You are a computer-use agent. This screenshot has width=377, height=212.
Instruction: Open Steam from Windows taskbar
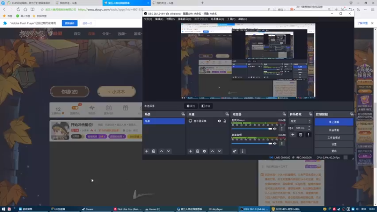click(88, 209)
